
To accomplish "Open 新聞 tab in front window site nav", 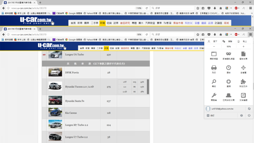I will (x=106, y=48).
